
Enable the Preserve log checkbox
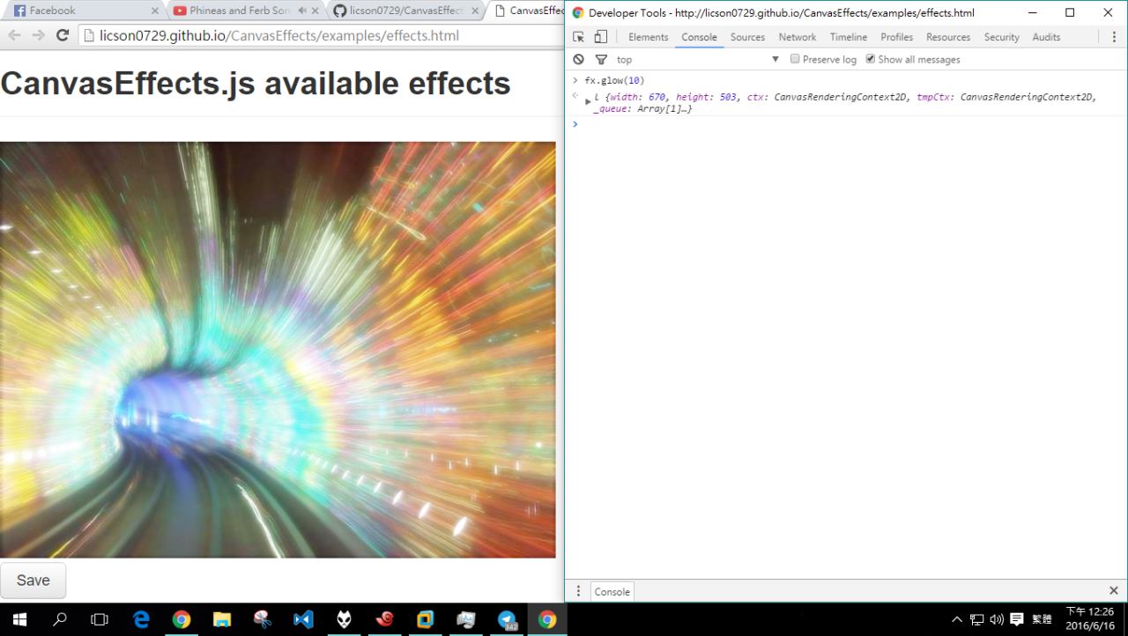(x=795, y=59)
